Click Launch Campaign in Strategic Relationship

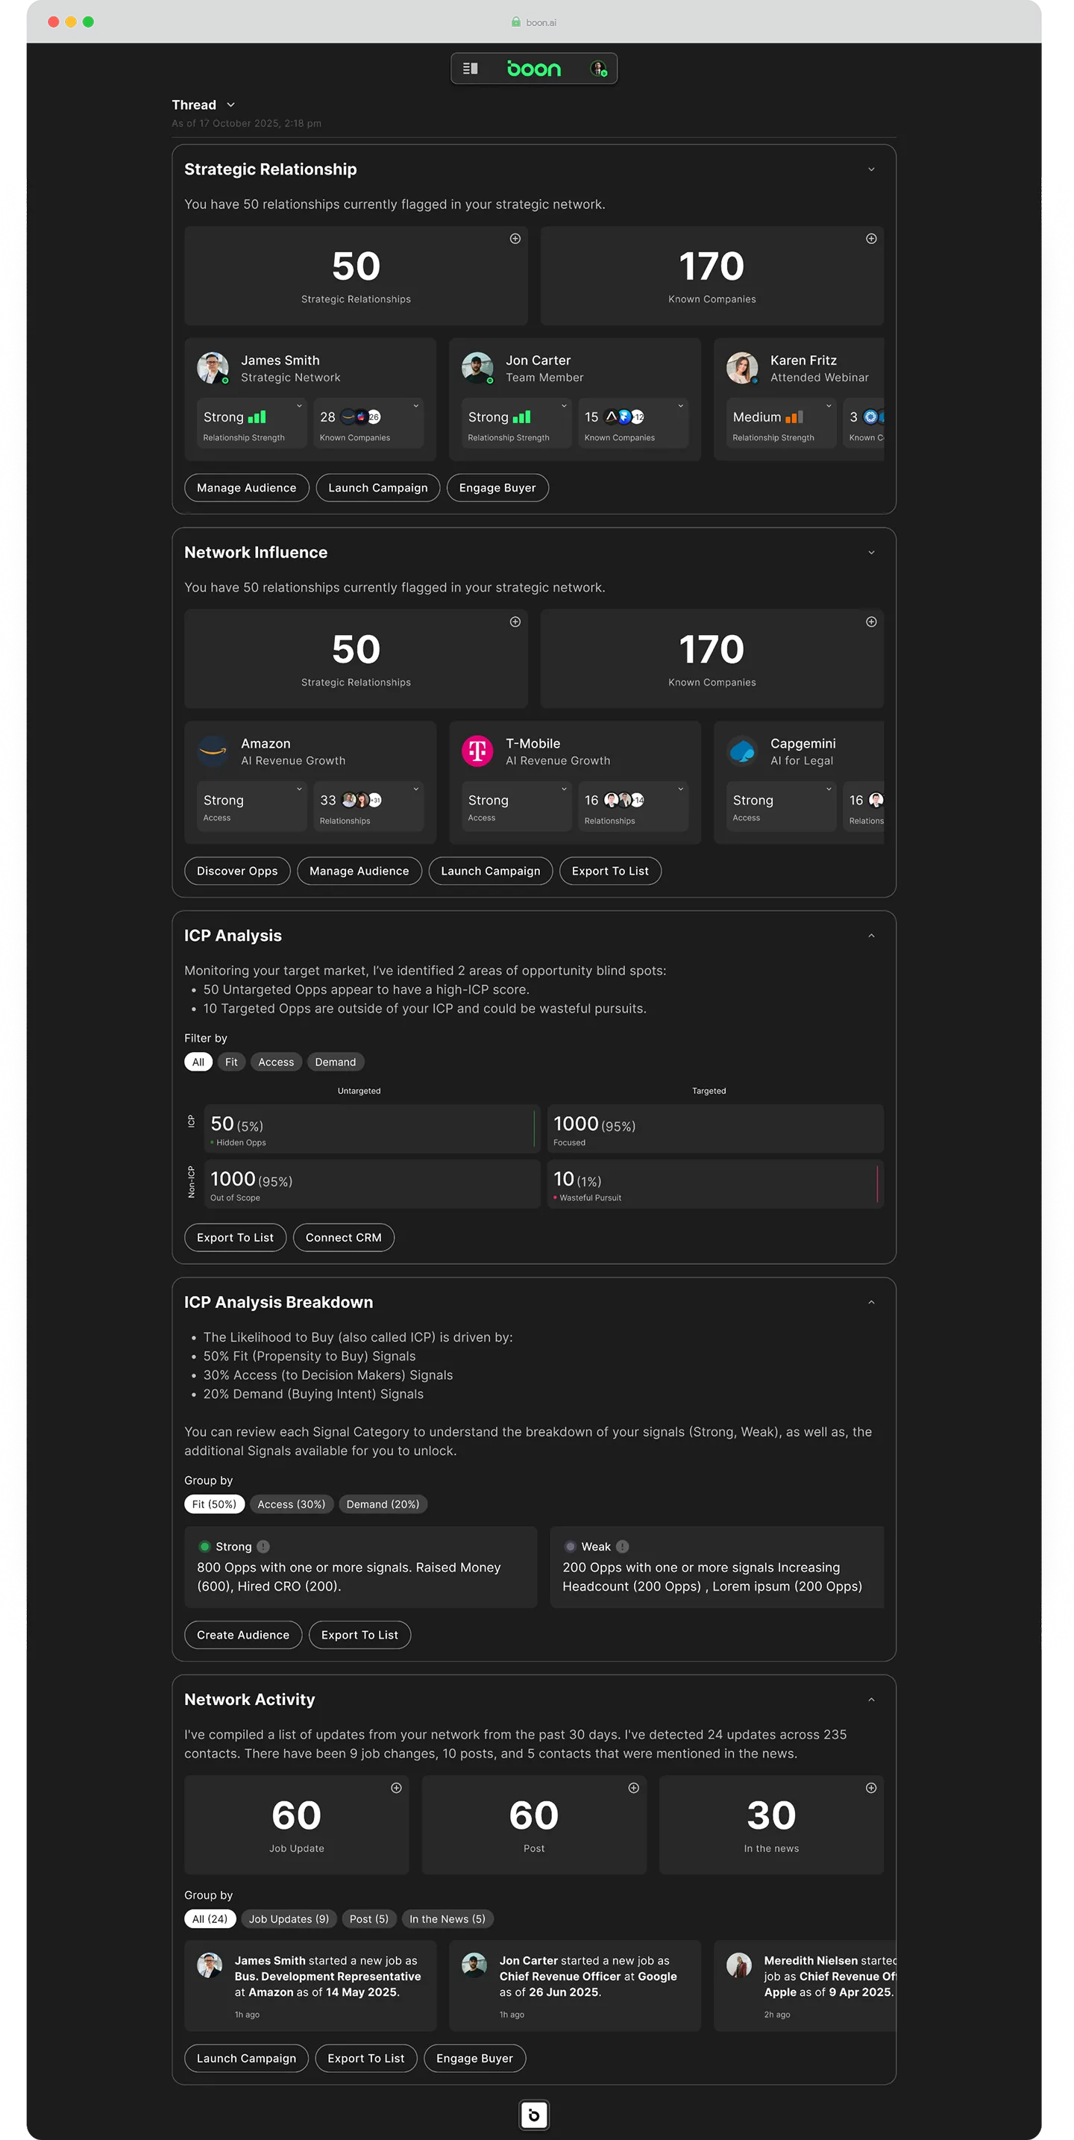tap(377, 488)
